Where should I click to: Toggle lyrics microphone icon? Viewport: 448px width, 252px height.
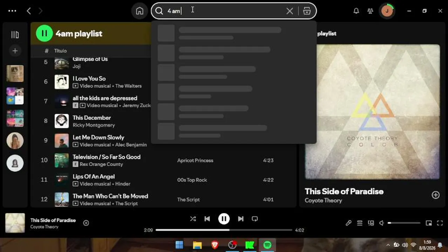[x=348, y=223]
